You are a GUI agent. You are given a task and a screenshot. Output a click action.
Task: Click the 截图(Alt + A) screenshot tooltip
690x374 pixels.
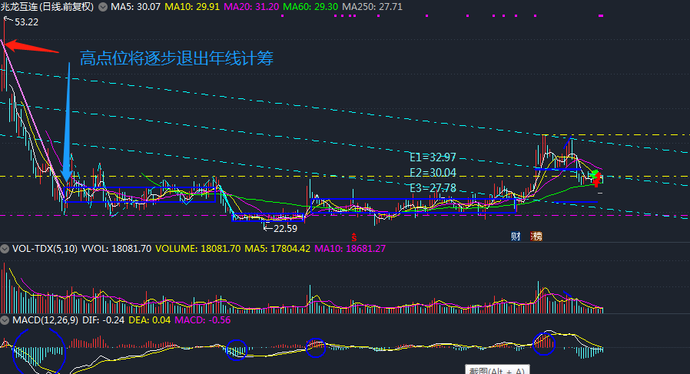tap(497, 369)
